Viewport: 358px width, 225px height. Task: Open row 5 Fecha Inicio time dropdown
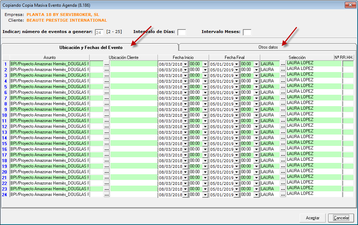pyautogui.click(x=205, y=87)
